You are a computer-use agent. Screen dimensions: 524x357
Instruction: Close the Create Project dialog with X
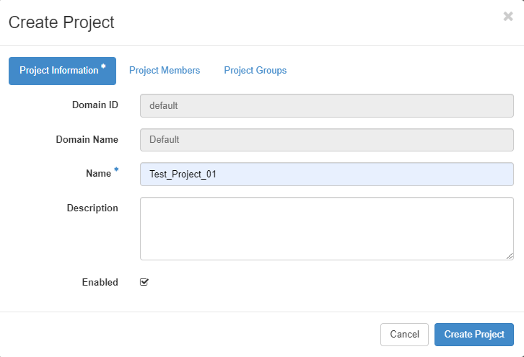[507, 17]
